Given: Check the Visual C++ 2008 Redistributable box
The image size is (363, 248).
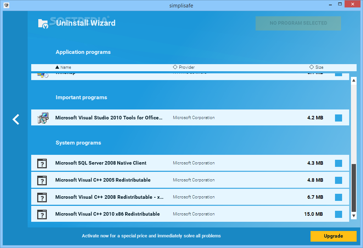Looking at the screenshot, I should pos(339,197).
